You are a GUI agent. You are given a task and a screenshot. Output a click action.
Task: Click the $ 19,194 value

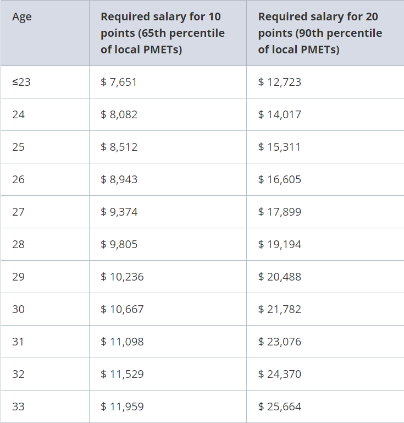click(x=279, y=244)
